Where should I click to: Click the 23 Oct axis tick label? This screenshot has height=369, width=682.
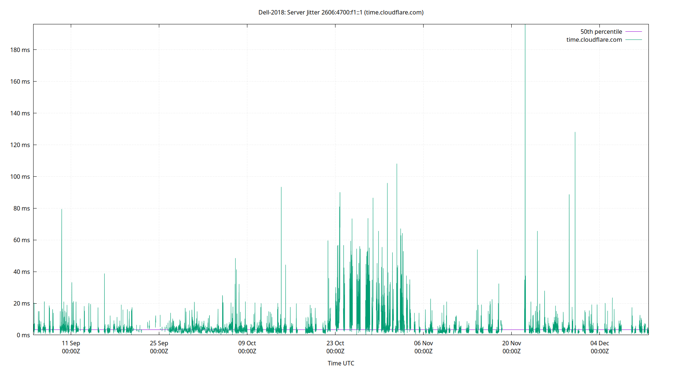pos(336,343)
